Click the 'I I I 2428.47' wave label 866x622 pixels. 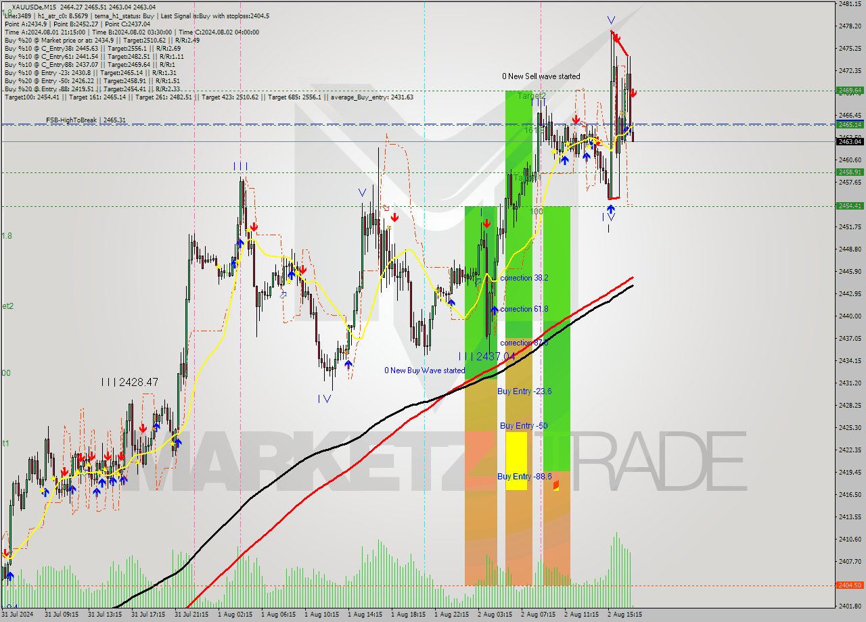point(130,382)
